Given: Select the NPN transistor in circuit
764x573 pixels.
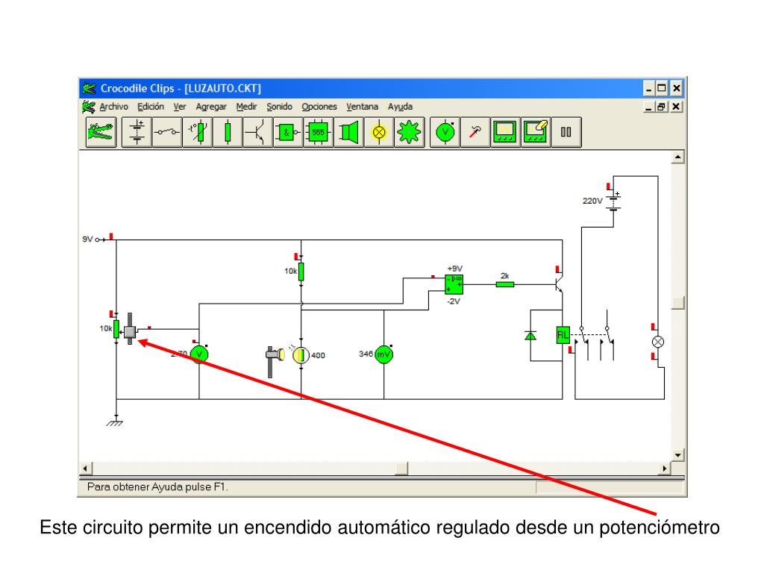Looking at the screenshot, I should pos(559,284).
